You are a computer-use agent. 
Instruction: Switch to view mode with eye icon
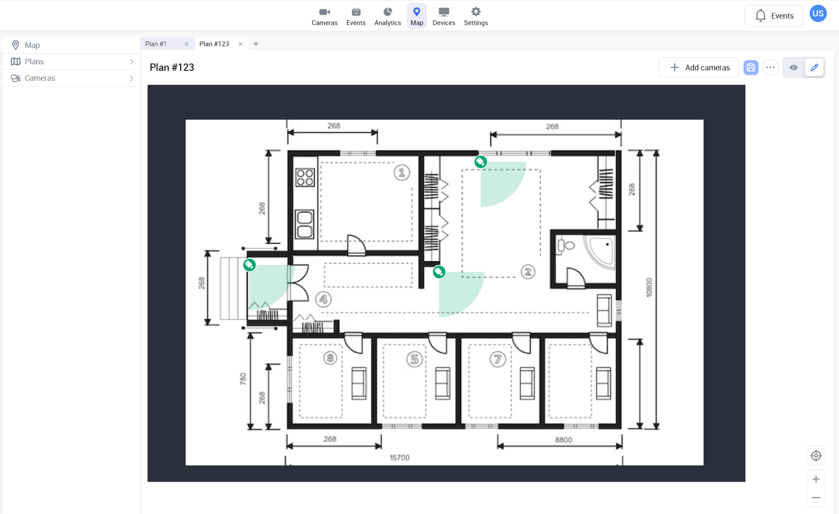(x=794, y=67)
